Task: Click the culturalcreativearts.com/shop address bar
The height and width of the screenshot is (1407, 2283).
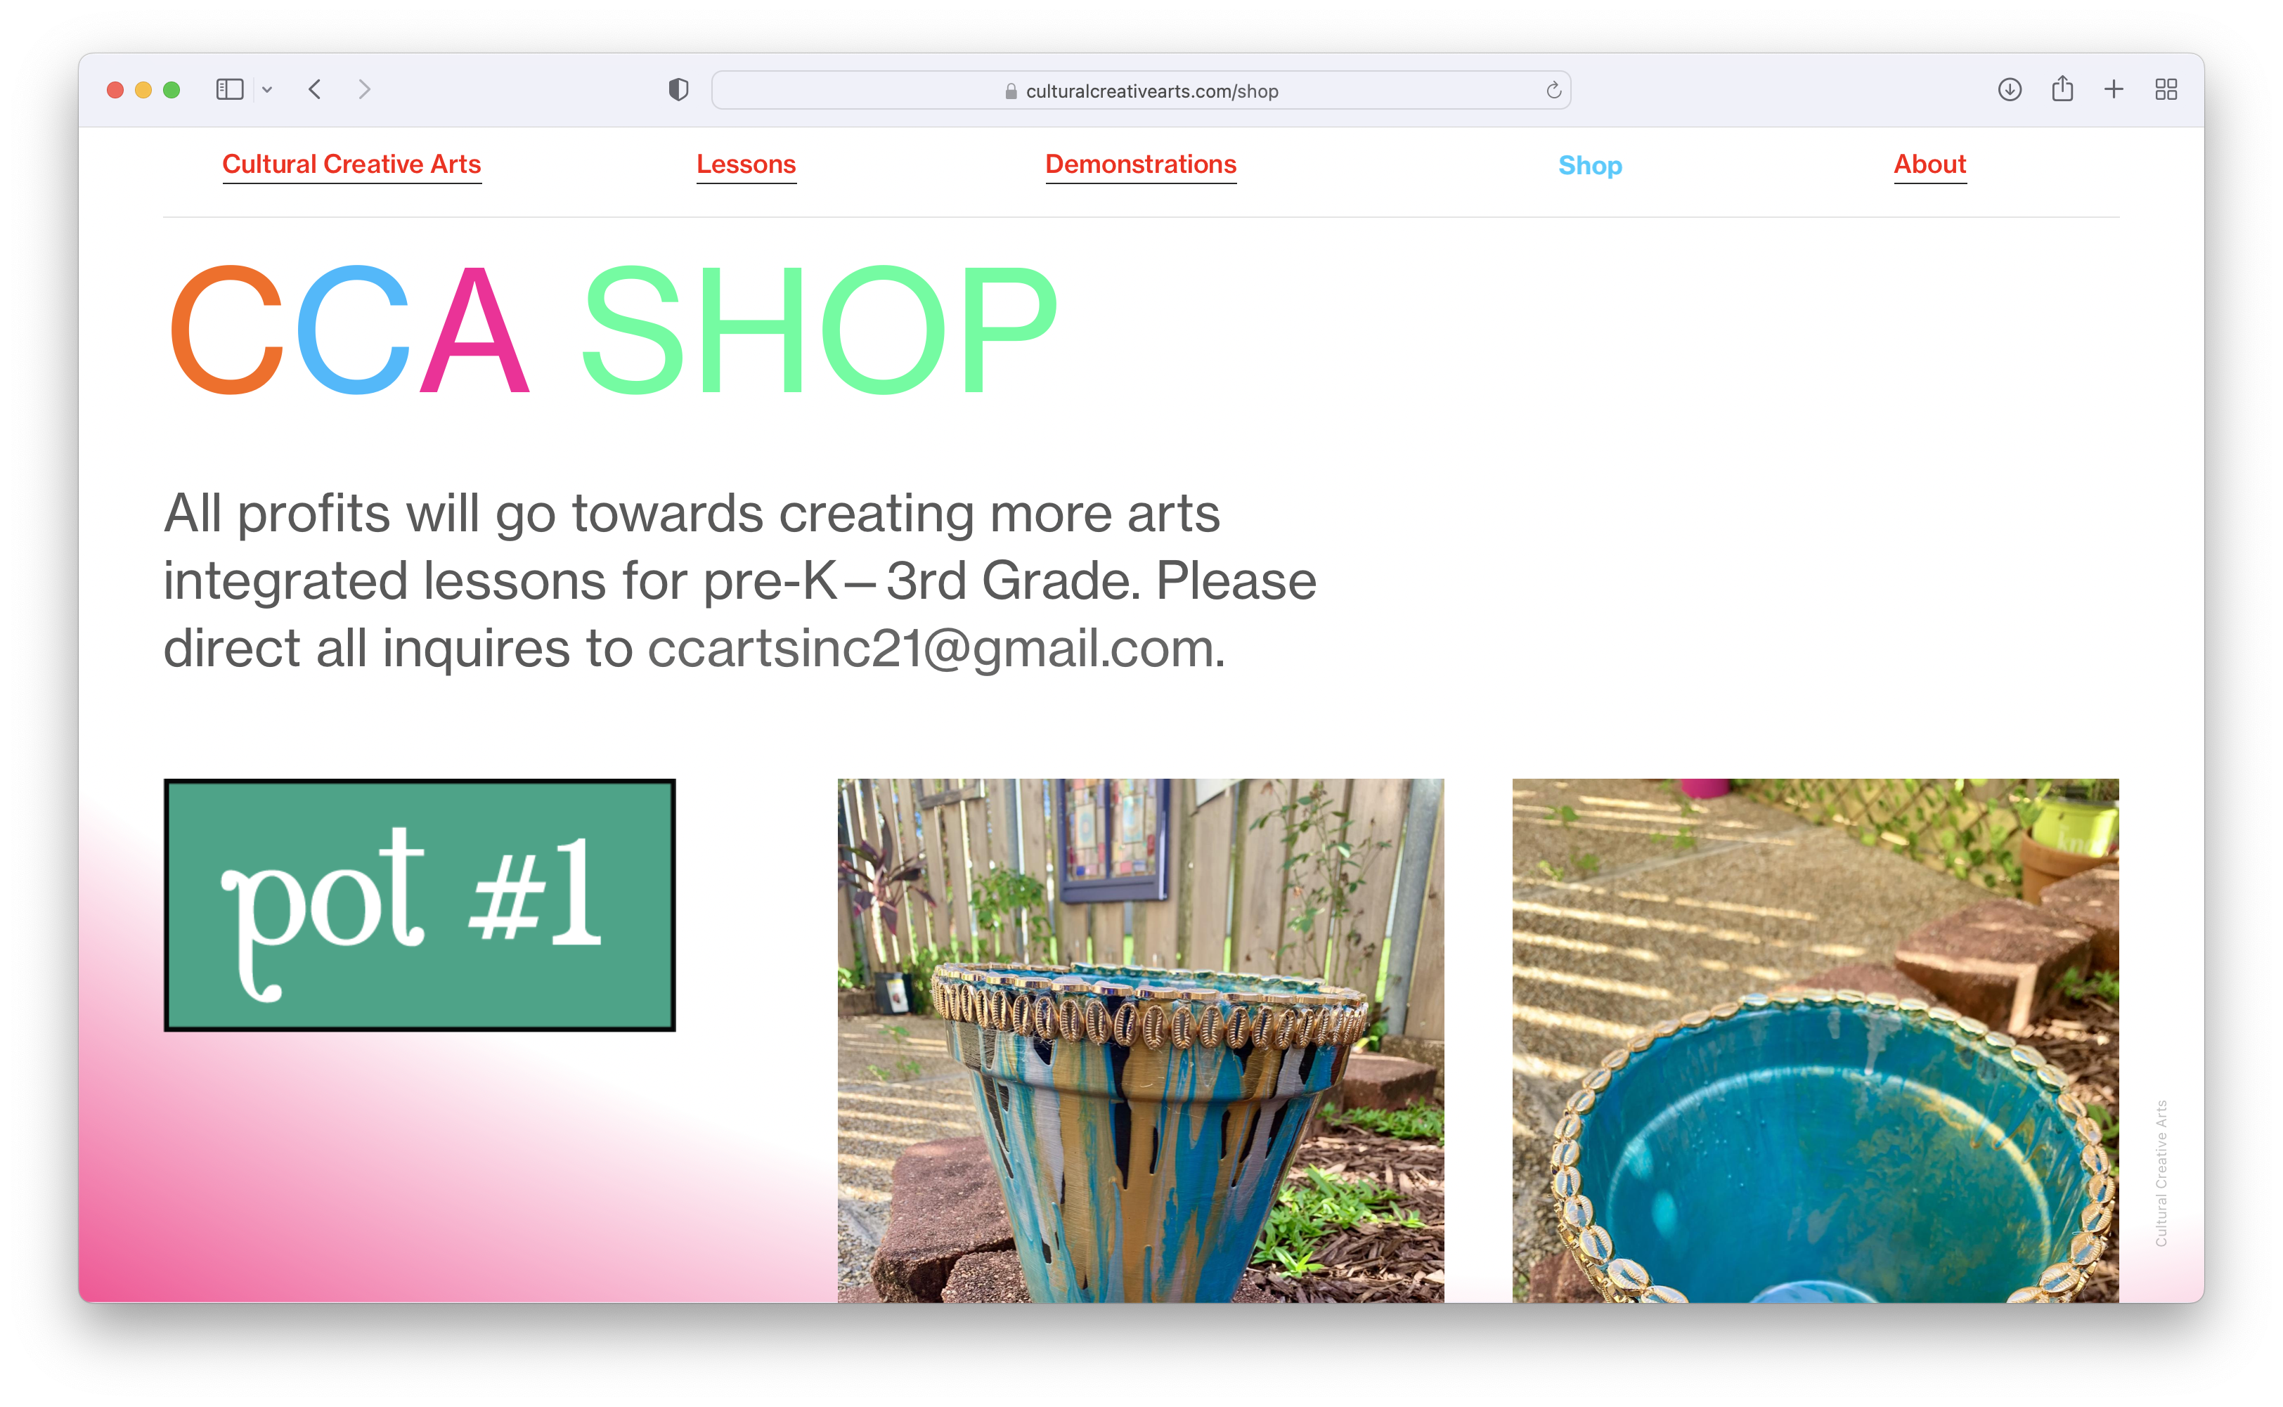Action: pyautogui.click(x=1140, y=90)
